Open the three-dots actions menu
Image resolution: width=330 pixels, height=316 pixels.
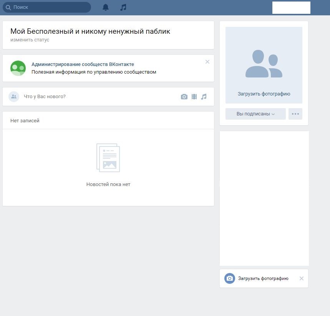[295, 114]
